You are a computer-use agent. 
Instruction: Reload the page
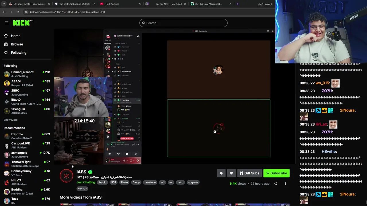tap(18, 12)
